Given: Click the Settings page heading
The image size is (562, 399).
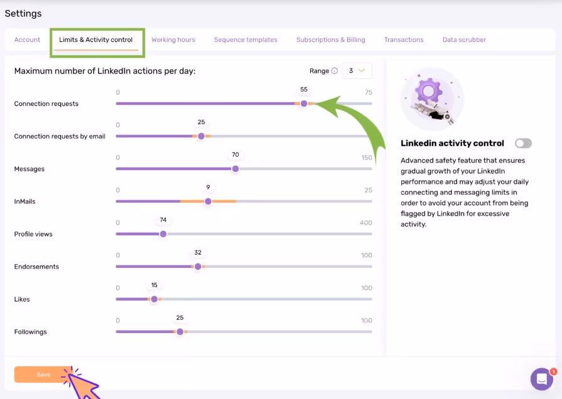Looking at the screenshot, I should [x=23, y=13].
